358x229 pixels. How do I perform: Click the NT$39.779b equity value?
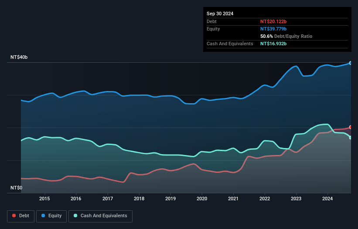[x=273, y=29]
